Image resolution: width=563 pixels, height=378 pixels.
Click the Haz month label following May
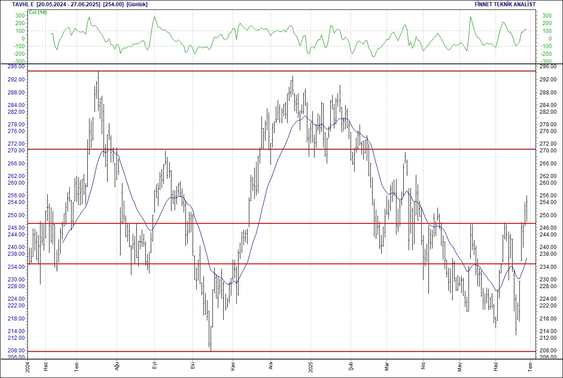coord(495,367)
